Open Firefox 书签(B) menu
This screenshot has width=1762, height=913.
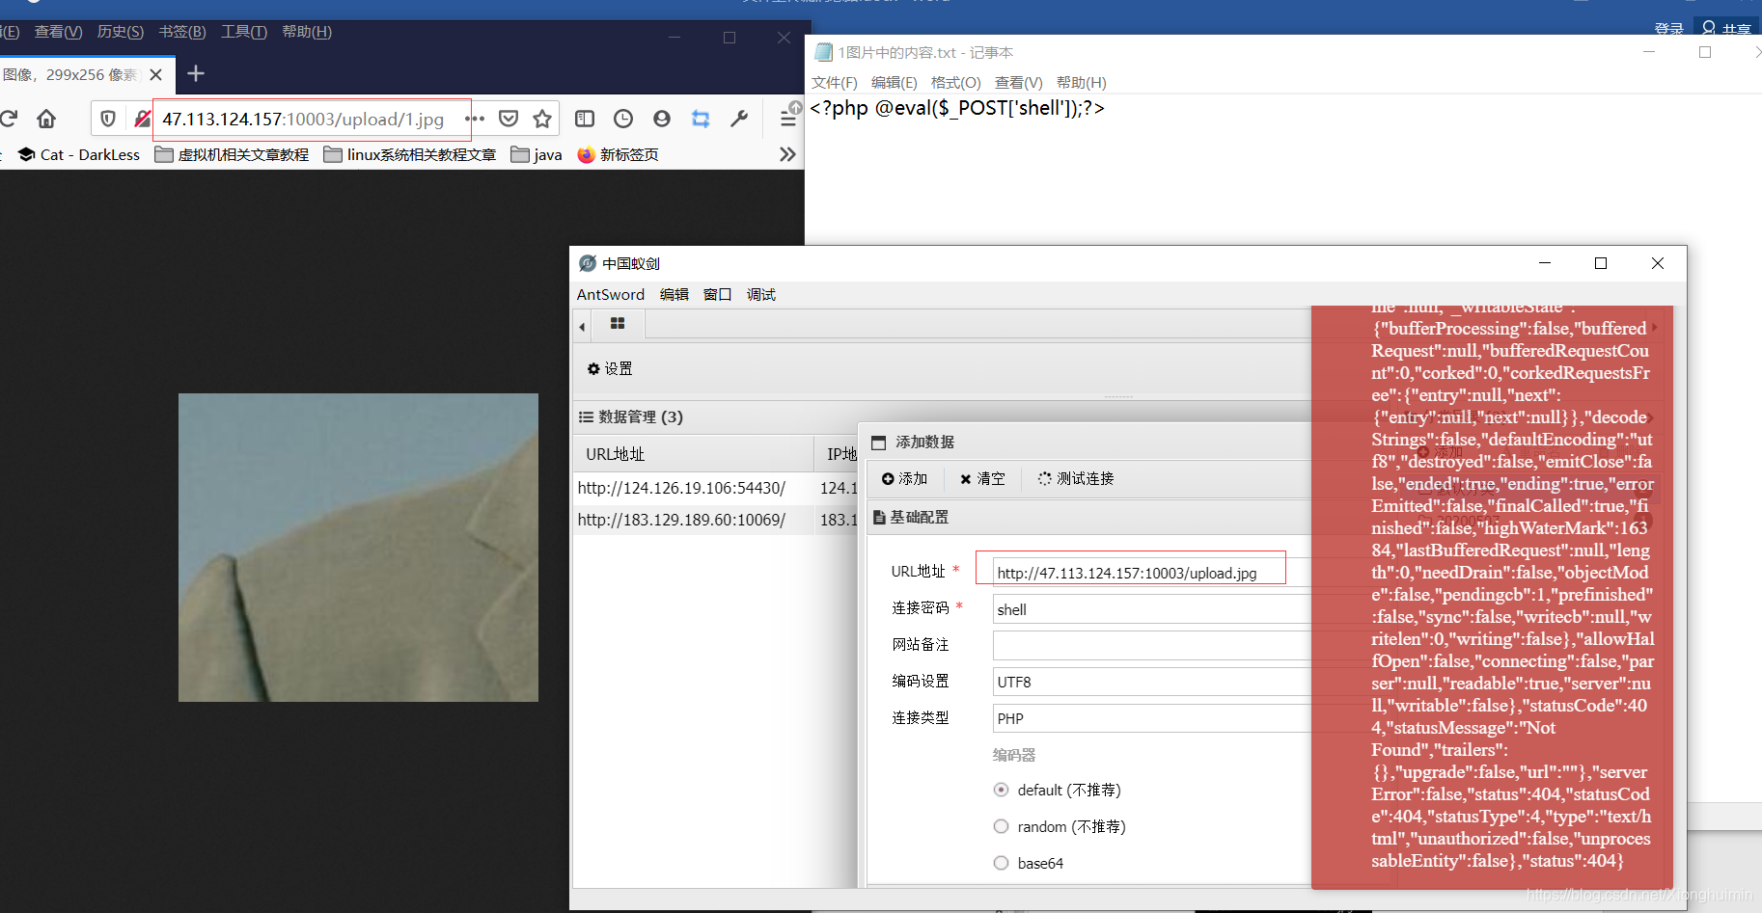point(182,32)
